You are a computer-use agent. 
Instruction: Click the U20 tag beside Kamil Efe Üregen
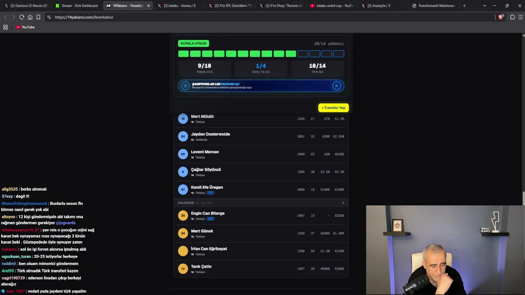pos(210,193)
